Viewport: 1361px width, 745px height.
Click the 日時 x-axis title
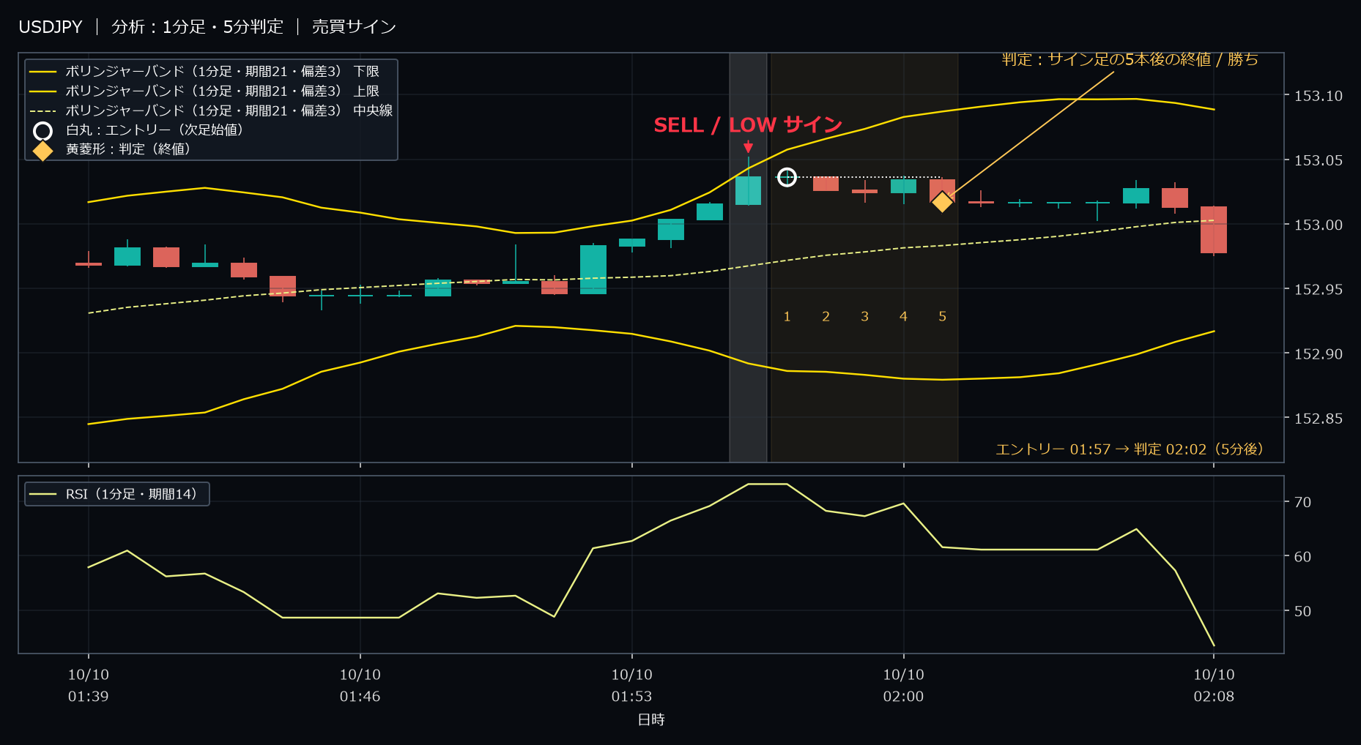click(x=651, y=720)
